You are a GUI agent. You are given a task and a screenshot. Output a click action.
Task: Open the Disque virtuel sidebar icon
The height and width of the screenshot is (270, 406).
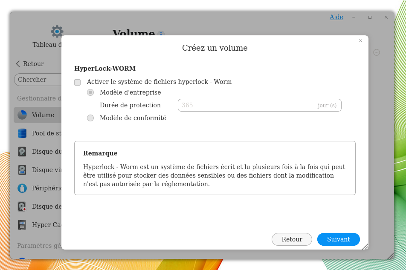pyautogui.click(x=22, y=170)
